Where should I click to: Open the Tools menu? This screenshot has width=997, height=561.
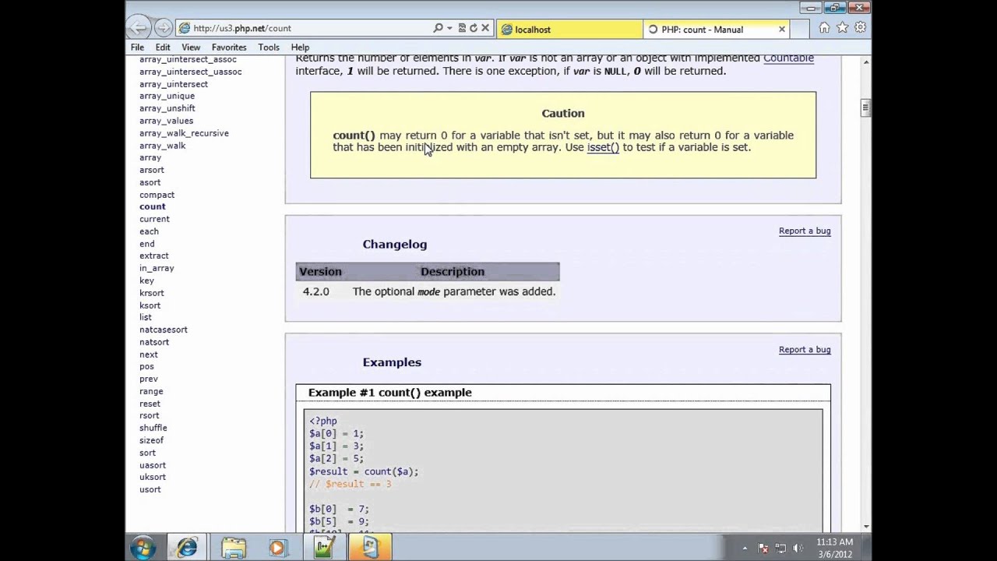[269, 48]
